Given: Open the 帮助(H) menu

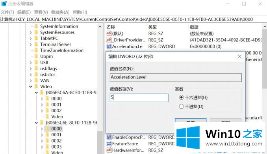Looking at the screenshot, I should pyautogui.click(x=80, y=12).
